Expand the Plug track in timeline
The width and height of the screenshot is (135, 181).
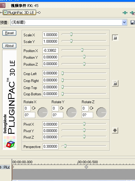[x=1, y=167]
